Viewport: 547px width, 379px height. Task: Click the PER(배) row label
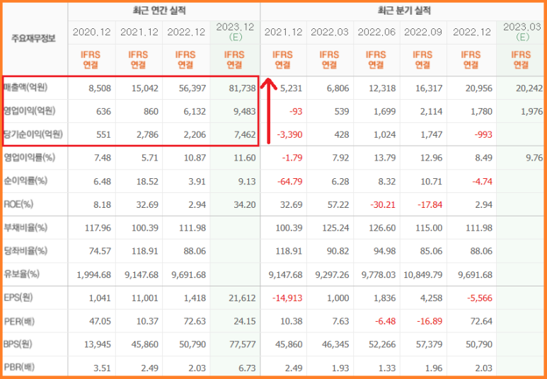19,321
